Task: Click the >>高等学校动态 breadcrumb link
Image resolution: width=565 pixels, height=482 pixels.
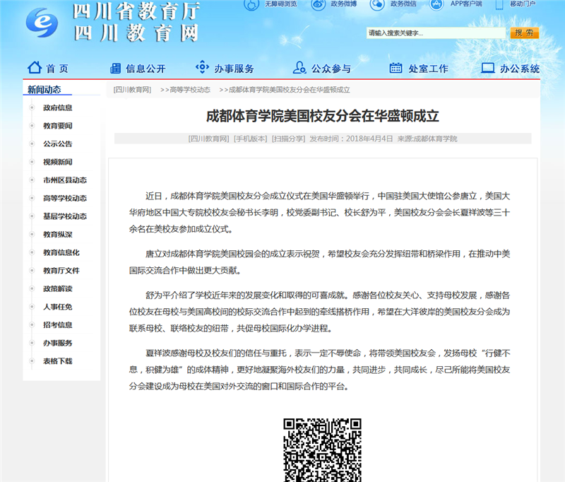Action: point(185,90)
